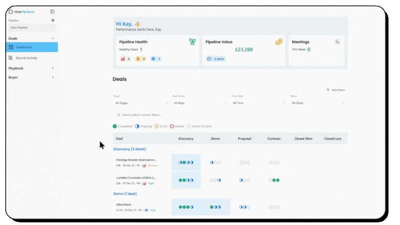Click Prestige Brands Discovery progress circles
The image size is (400, 225).
pyautogui.click(x=186, y=162)
